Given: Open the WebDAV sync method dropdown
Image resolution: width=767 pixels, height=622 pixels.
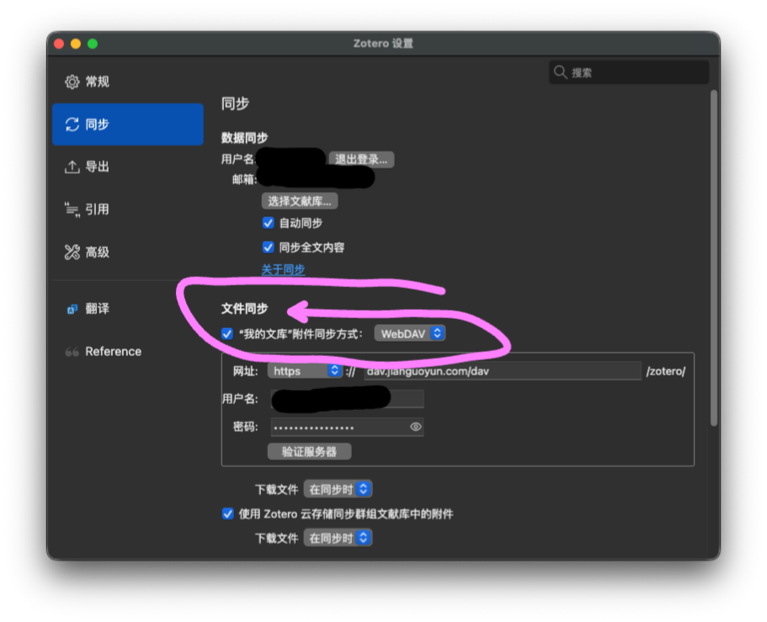Looking at the screenshot, I should click(410, 333).
